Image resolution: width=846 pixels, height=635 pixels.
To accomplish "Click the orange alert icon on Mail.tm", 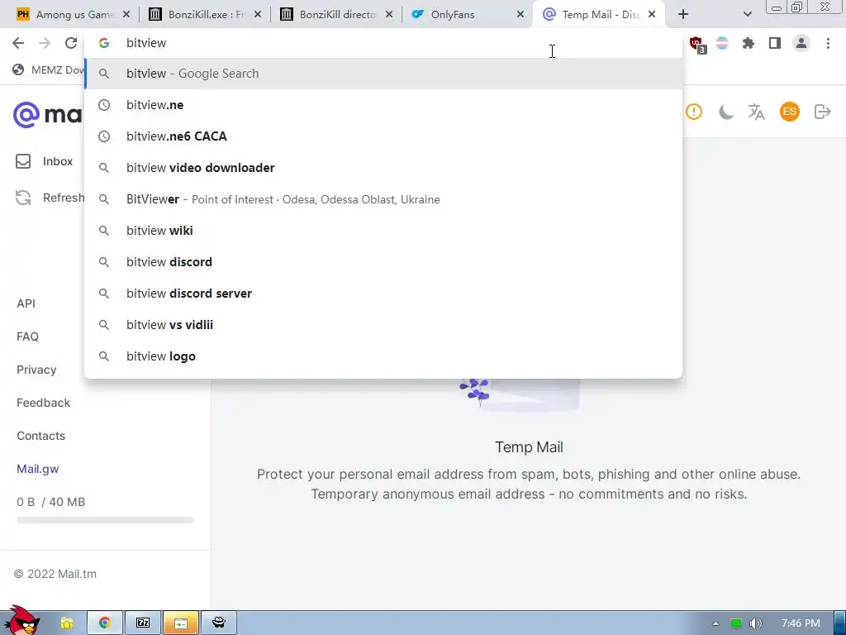I will pos(694,112).
